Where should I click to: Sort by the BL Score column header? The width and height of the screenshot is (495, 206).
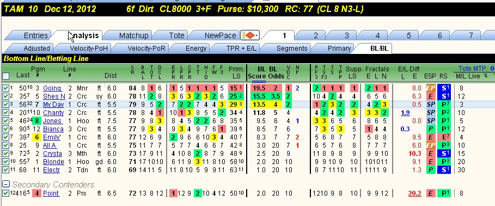(x=256, y=72)
